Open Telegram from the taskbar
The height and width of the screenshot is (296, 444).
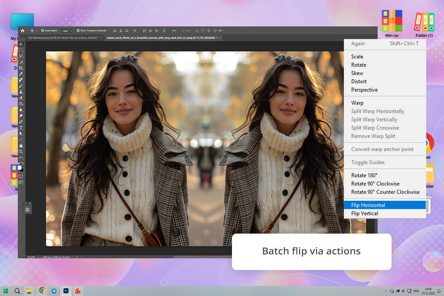54,291
